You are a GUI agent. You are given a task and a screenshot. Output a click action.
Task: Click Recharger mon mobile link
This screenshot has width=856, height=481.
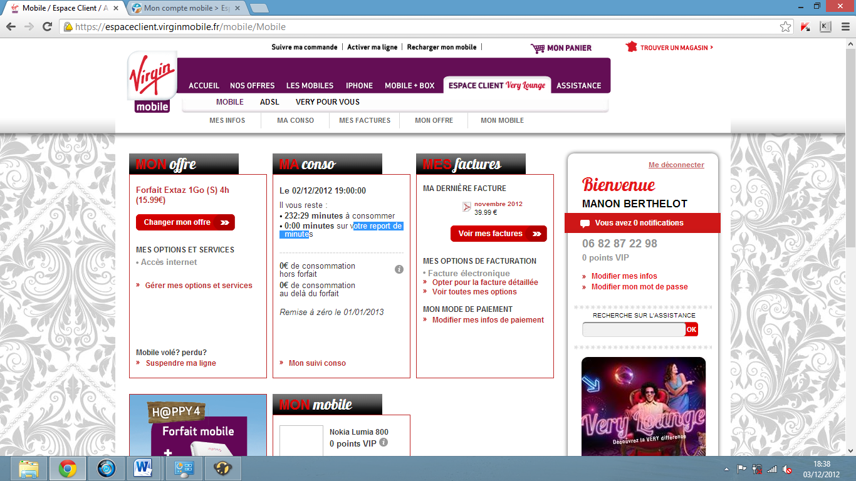(442, 47)
